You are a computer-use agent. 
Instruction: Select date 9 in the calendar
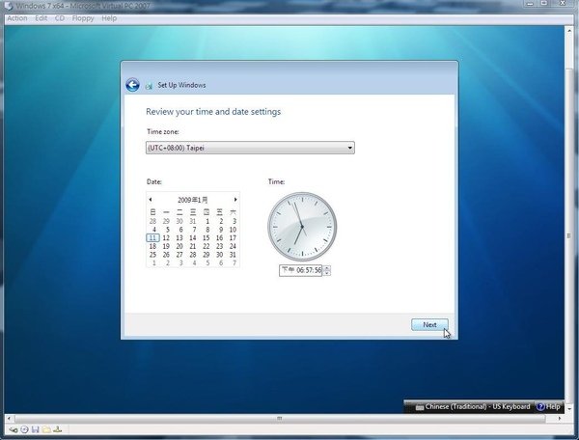(221, 230)
